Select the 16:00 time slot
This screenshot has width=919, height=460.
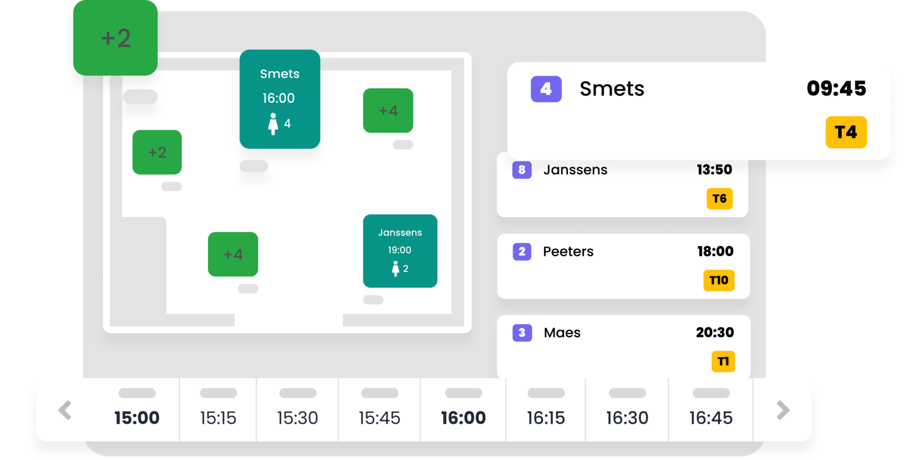[463, 418]
